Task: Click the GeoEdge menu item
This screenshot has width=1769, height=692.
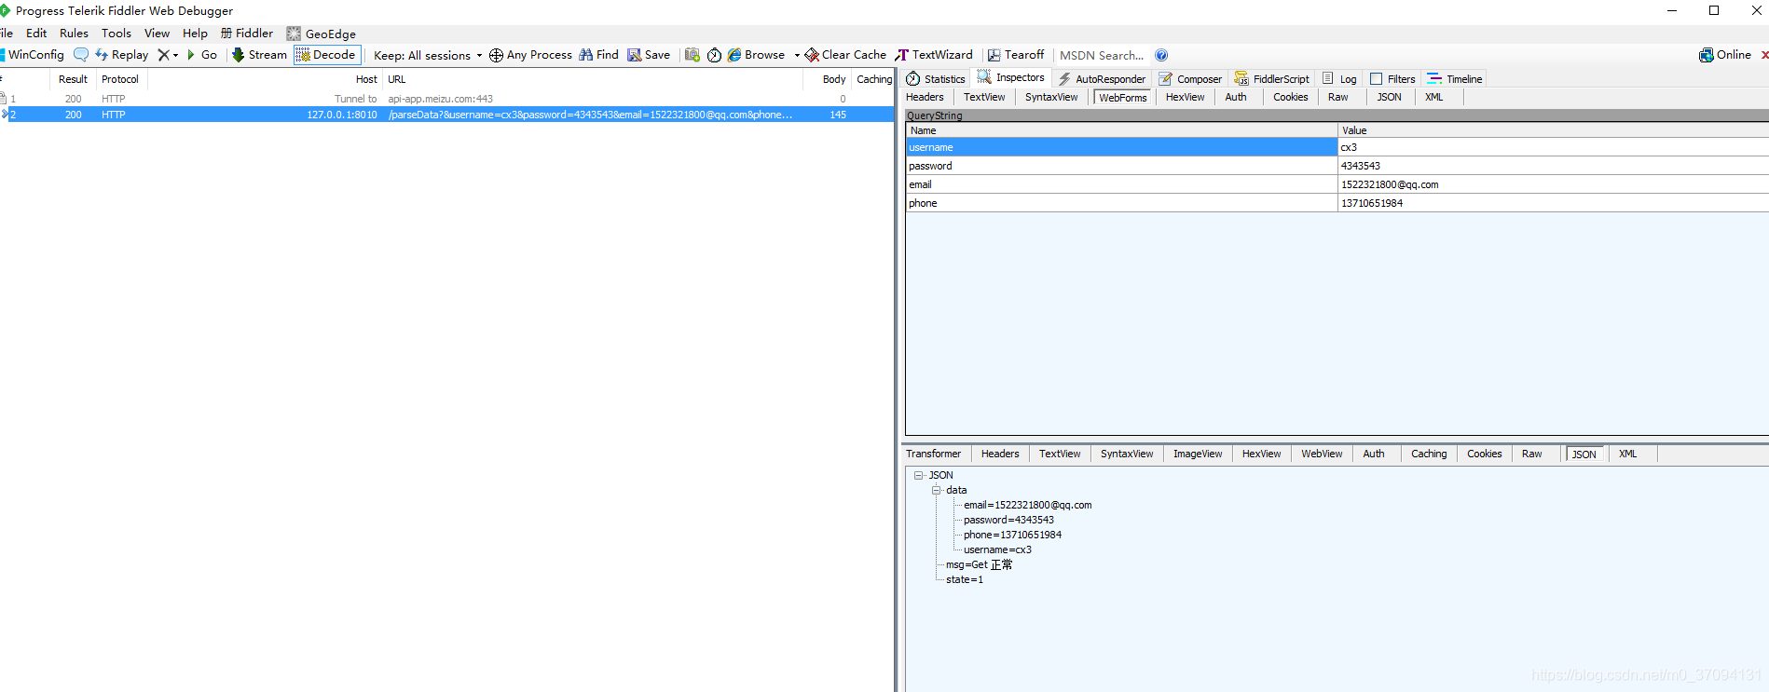Action: click(x=321, y=34)
